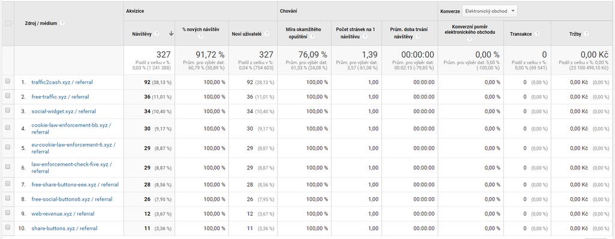This screenshot has height=239, width=615.
Task: Show help icon next to Transakce
Action: 537,34
